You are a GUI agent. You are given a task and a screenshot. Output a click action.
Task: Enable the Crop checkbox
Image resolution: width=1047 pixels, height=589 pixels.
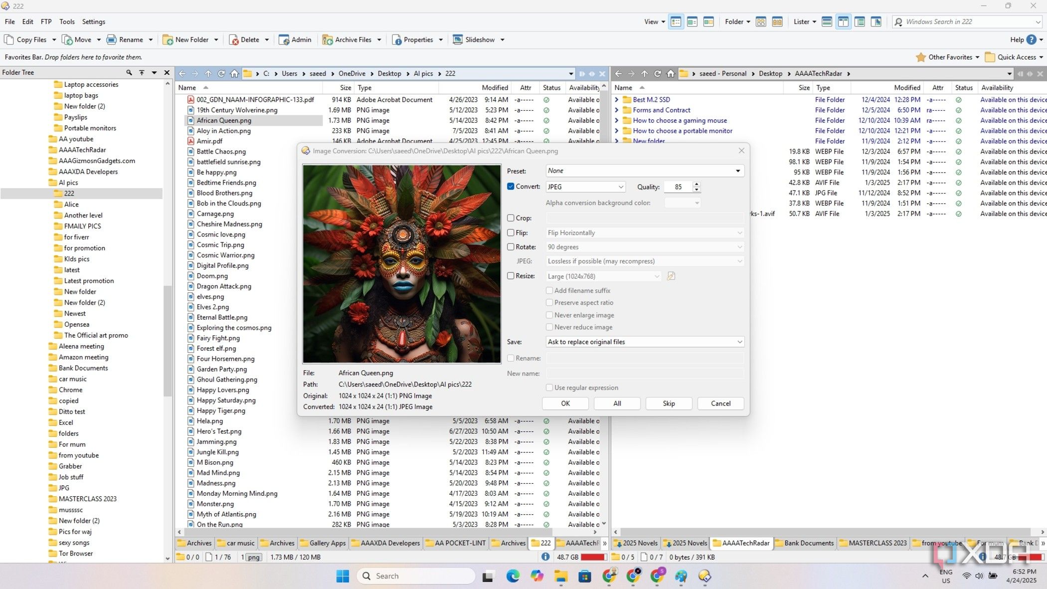(511, 218)
